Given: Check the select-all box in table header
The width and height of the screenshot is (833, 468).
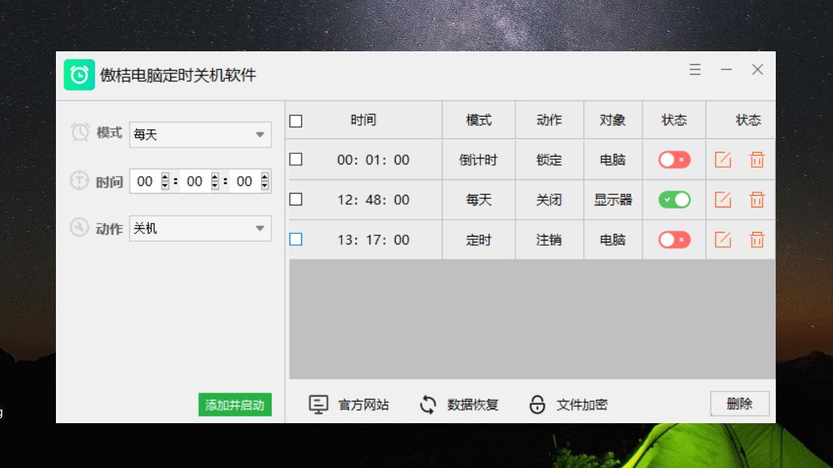Looking at the screenshot, I should coord(295,120).
